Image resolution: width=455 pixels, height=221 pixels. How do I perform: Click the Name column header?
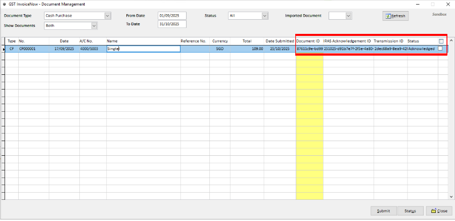click(144, 41)
